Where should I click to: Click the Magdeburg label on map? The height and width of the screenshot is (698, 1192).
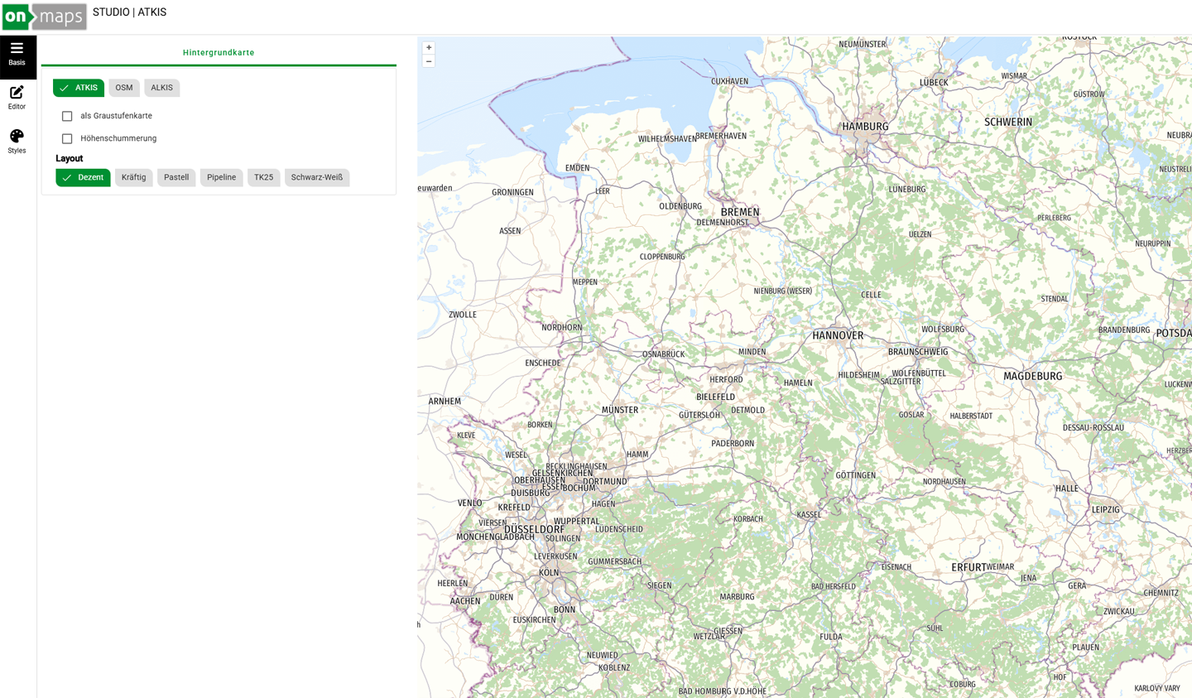[1032, 376]
